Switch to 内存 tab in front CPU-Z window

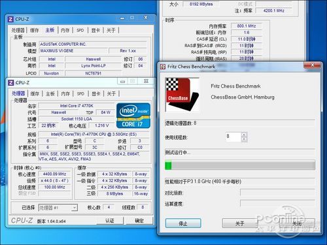(65, 94)
